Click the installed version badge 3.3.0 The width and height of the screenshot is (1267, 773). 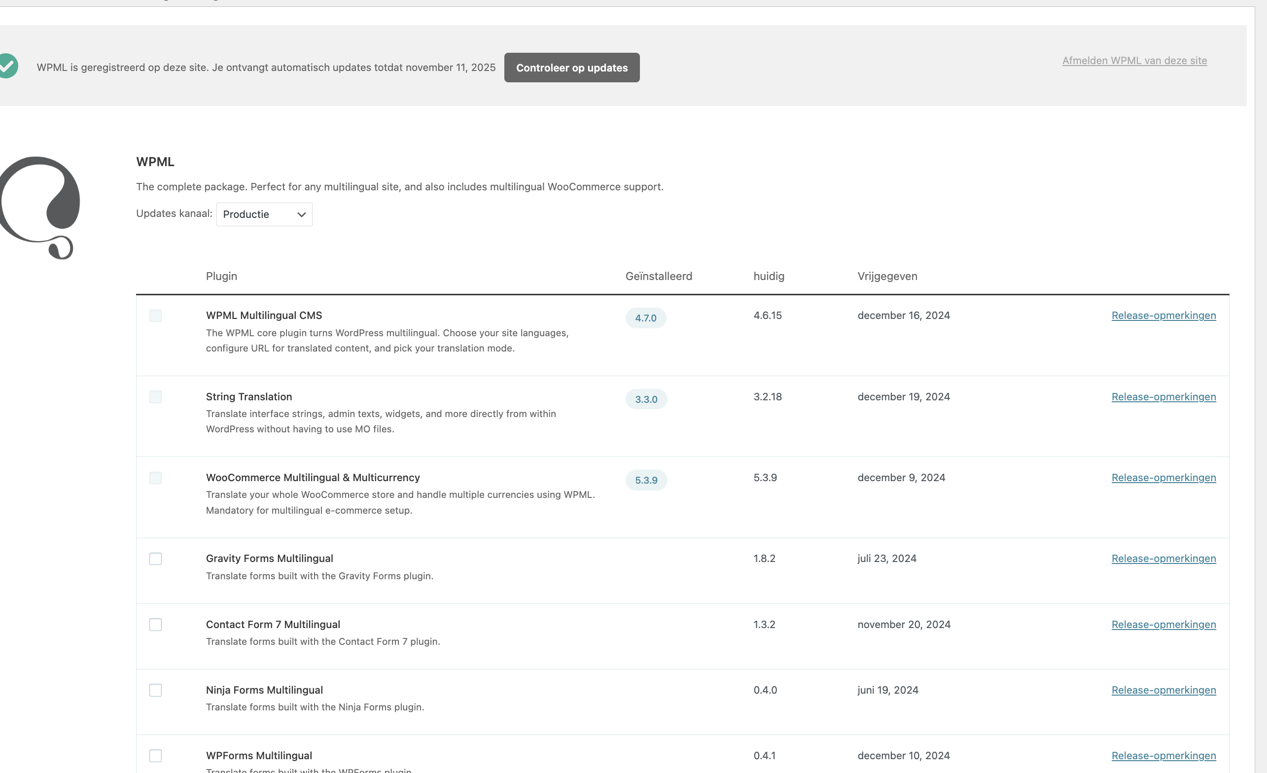click(x=646, y=399)
